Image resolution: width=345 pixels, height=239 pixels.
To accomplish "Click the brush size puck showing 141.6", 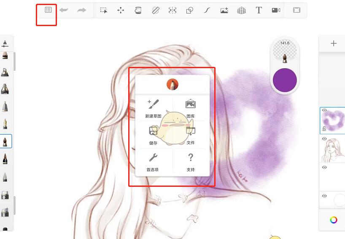I will coord(285,50).
